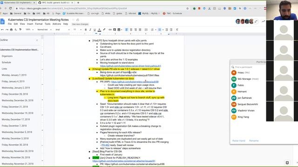Star the Kubernetes CSI meeting notes document
The width and height of the screenshot is (298, 167).
[x=73, y=19]
